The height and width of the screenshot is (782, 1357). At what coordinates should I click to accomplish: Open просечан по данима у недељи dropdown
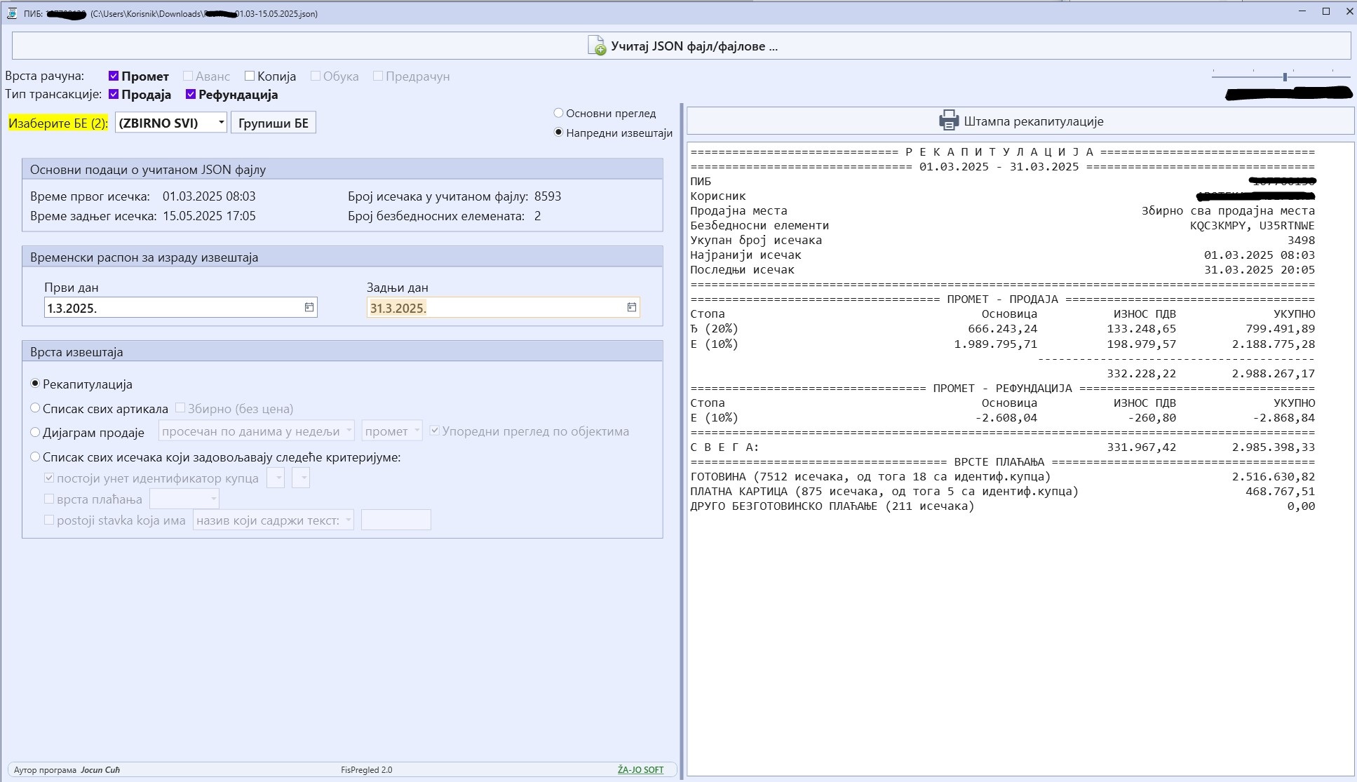coord(257,431)
